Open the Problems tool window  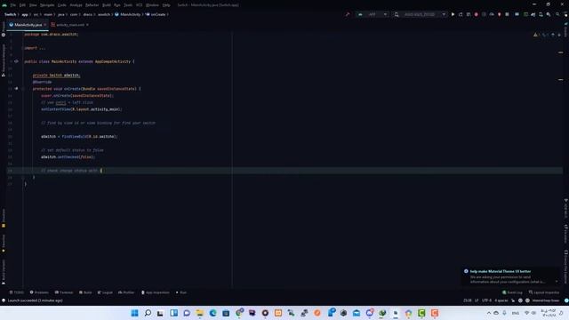coord(39,292)
